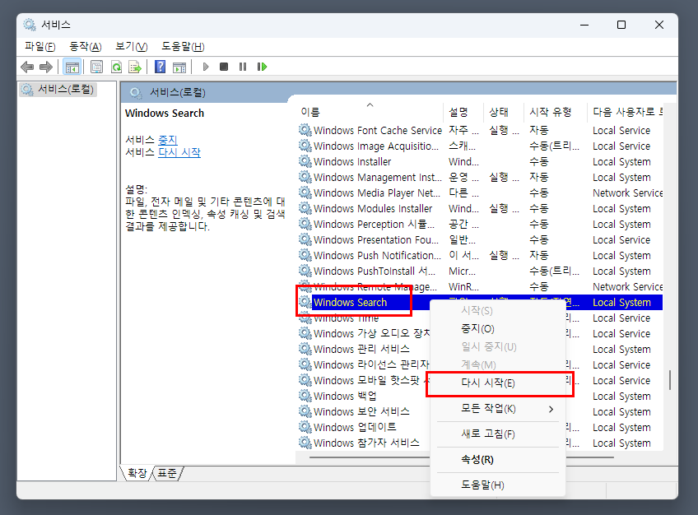Stop service with the toolbar stop icon

224,67
